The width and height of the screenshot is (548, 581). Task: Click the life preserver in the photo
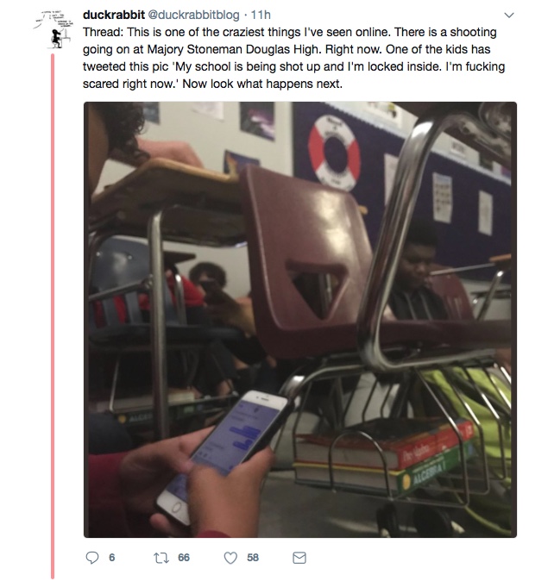pos(334,153)
